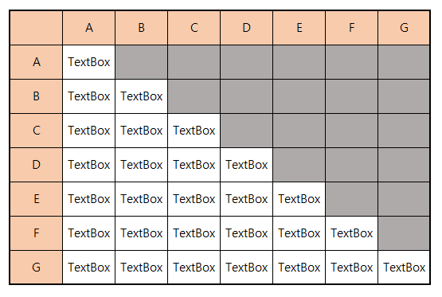The width and height of the screenshot is (442, 297).
Task: Click the TextBox in row B, column B
Action: tap(142, 96)
